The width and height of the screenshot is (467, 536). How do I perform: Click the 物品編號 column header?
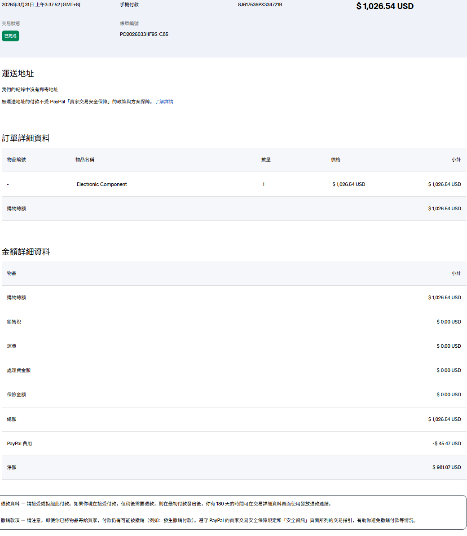tap(17, 159)
